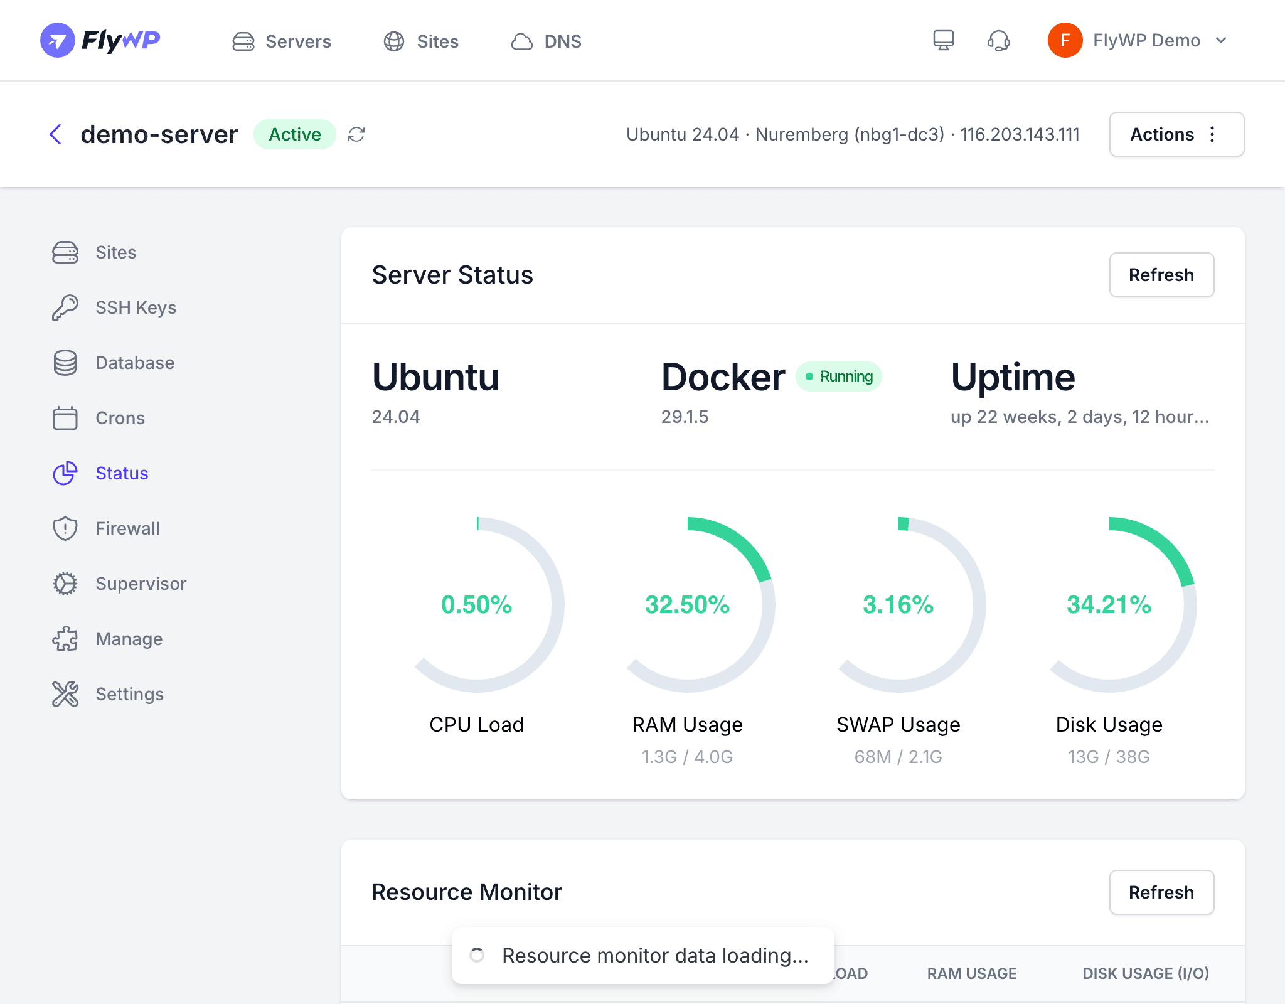The width and height of the screenshot is (1285, 1004).
Task: Open the Actions menu button
Action: tap(1176, 134)
